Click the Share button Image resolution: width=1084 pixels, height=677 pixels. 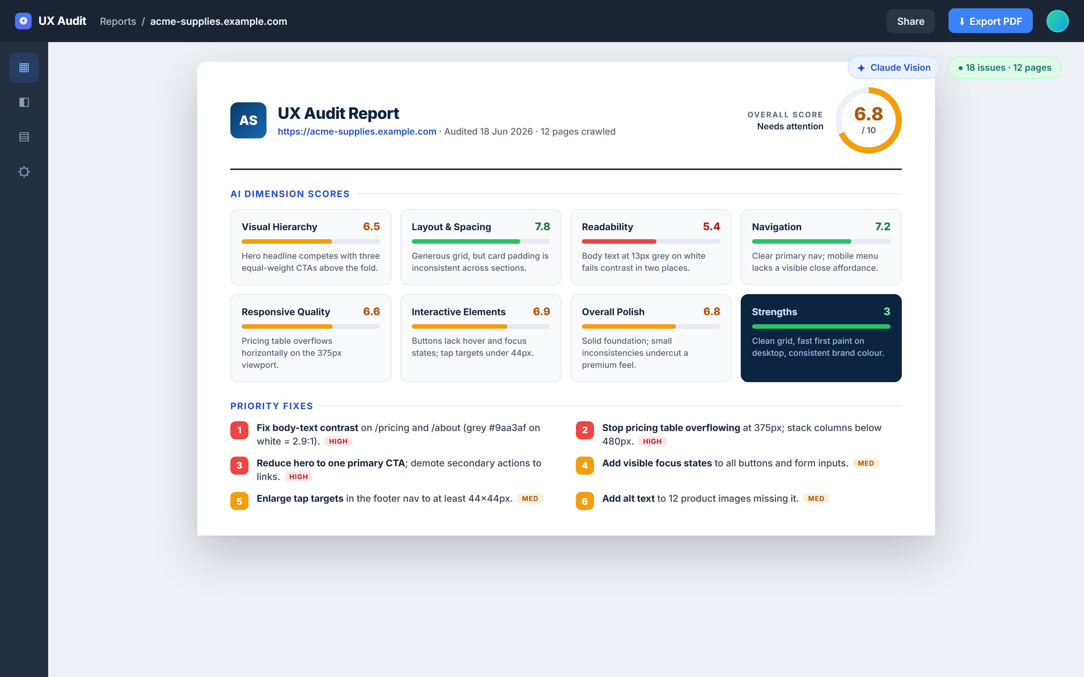pos(910,21)
